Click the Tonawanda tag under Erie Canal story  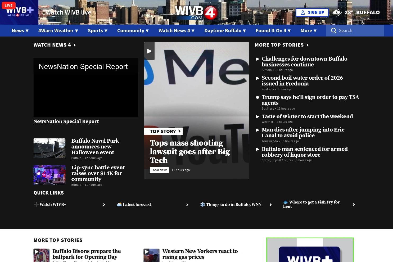coord(270,141)
